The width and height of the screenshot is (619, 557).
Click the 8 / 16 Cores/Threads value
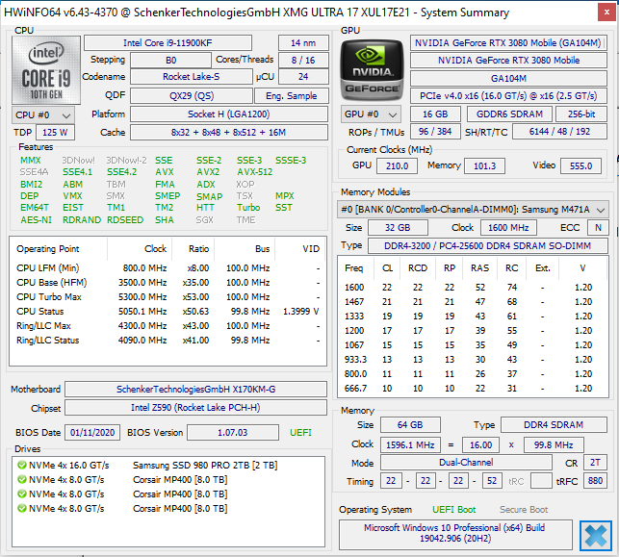303,60
